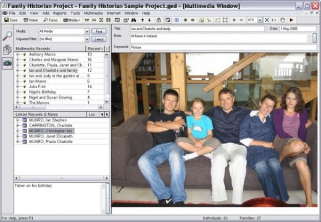Image resolution: width=321 pixels, height=222 pixels.
Task: Click the Find button
Action: pyautogui.click(x=99, y=31)
